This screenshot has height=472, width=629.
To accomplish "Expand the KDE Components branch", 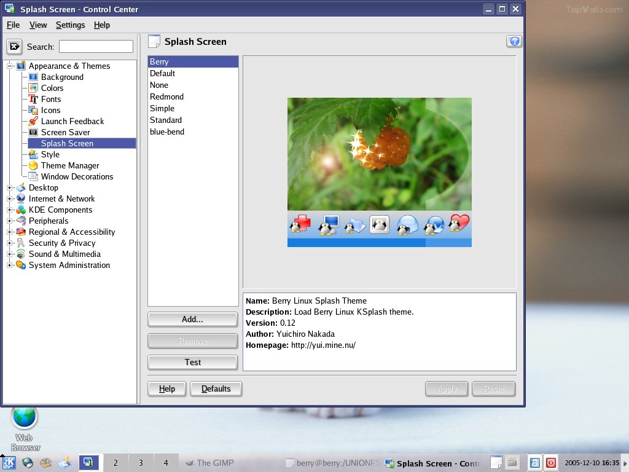I will tap(10, 210).
